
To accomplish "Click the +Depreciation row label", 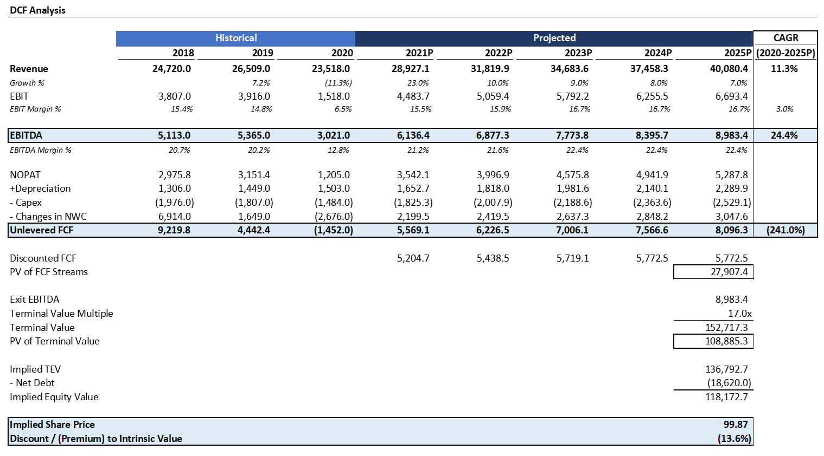I will pyautogui.click(x=40, y=188).
